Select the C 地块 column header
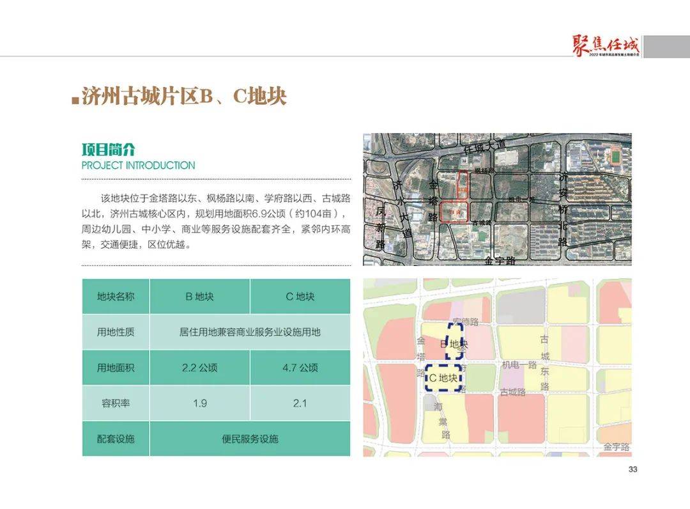The height and width of the screenshot is (509, 690). point(300,296)
